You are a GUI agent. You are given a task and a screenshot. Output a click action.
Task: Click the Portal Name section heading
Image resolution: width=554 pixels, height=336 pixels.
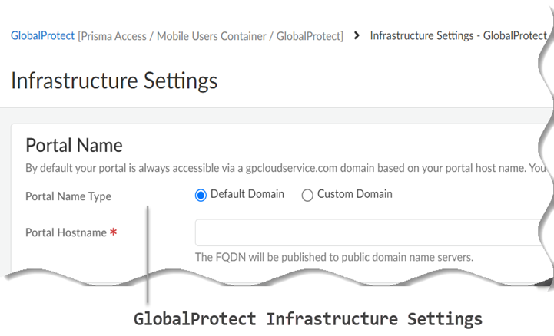[x=74, y=145]
